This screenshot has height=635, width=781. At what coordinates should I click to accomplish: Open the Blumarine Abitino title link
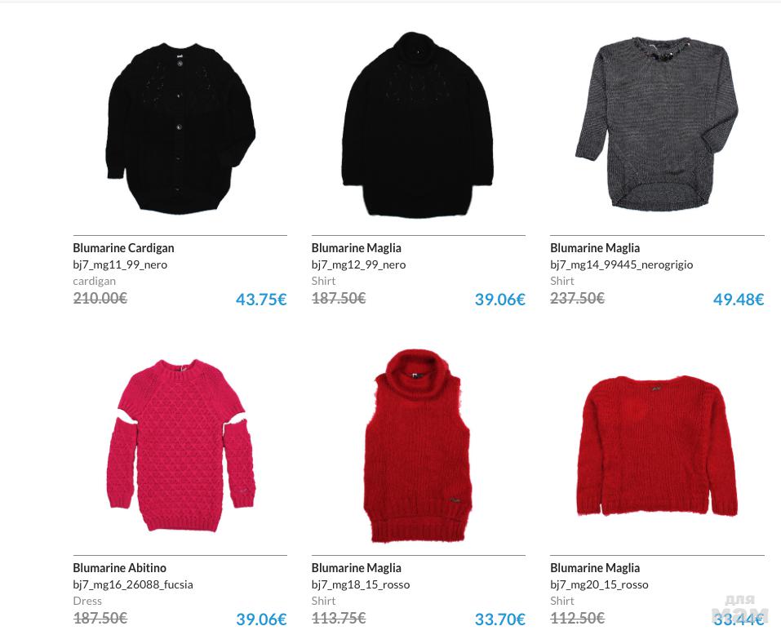pyautogui.click(x=119, y=568)
